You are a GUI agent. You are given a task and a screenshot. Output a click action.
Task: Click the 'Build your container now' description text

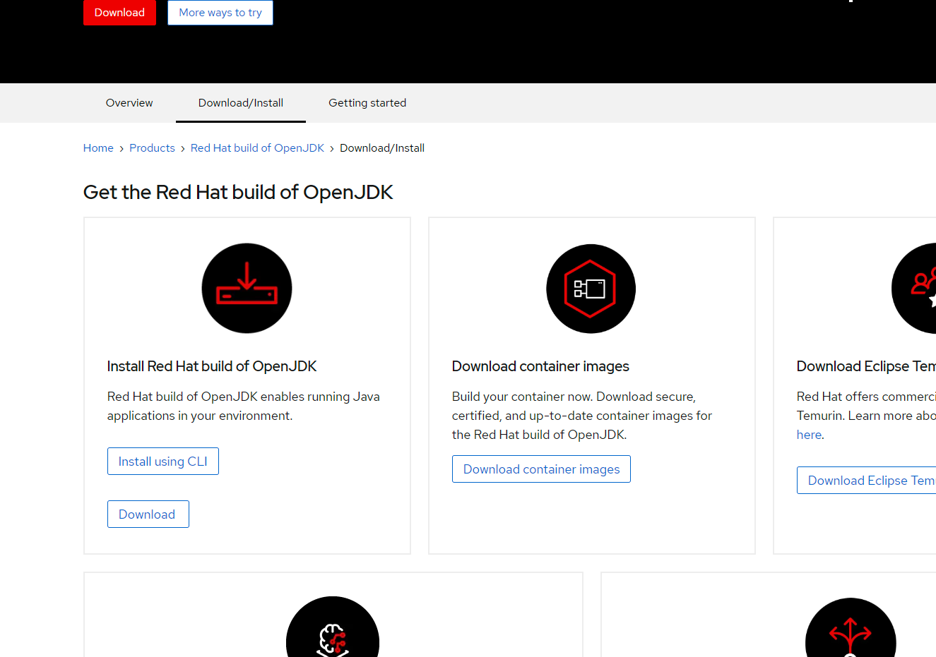point(582,416)
